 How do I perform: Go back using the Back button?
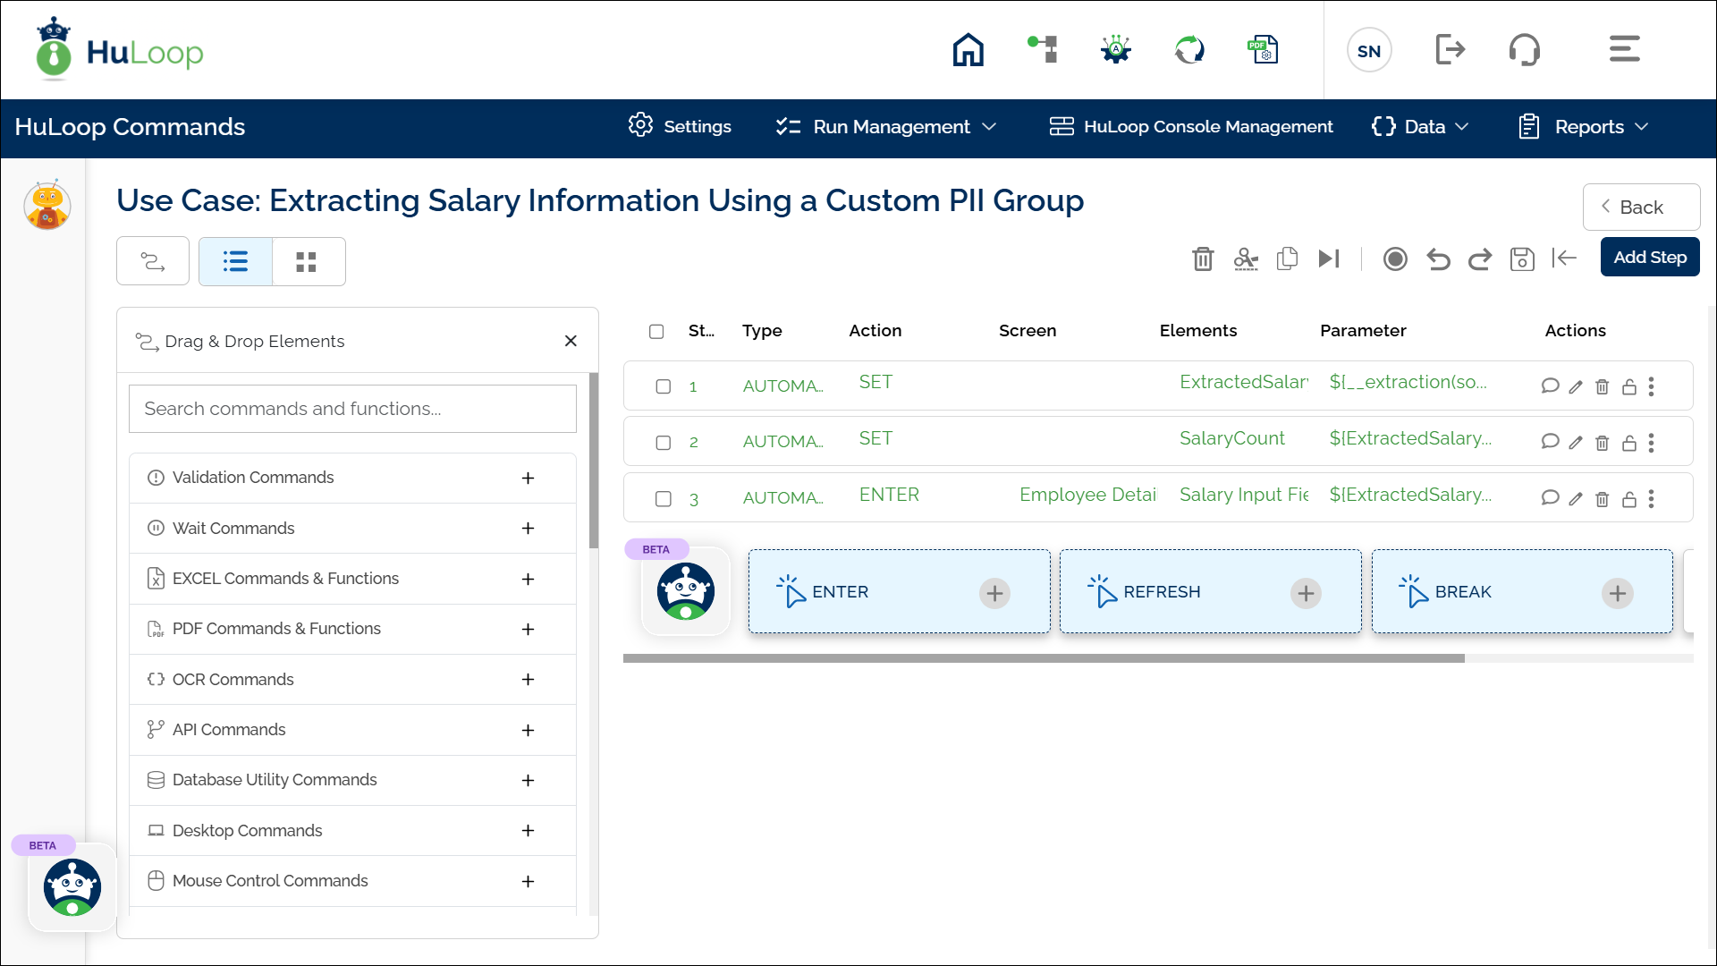[x=1640, y=208]
